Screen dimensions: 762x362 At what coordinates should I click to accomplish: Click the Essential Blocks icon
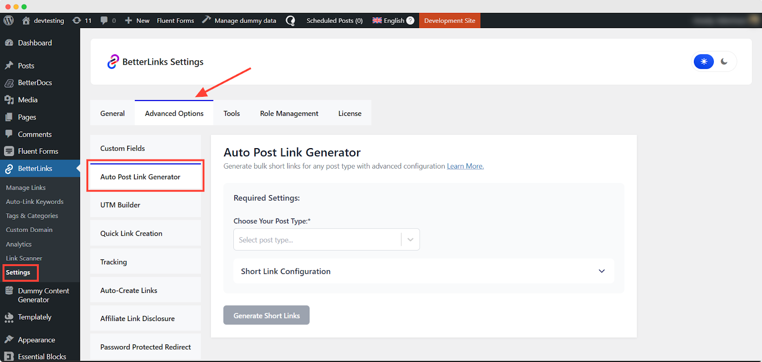coord(9,356)
